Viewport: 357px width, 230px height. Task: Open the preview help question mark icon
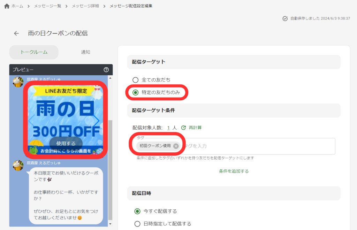[106, 70]
